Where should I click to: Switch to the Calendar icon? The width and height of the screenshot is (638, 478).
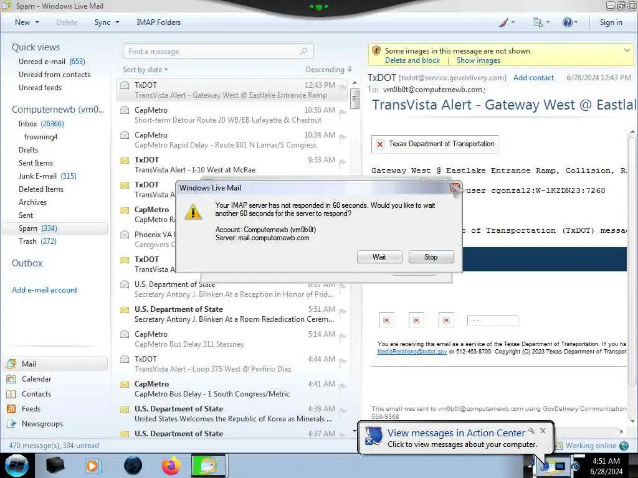click(11, 379)
